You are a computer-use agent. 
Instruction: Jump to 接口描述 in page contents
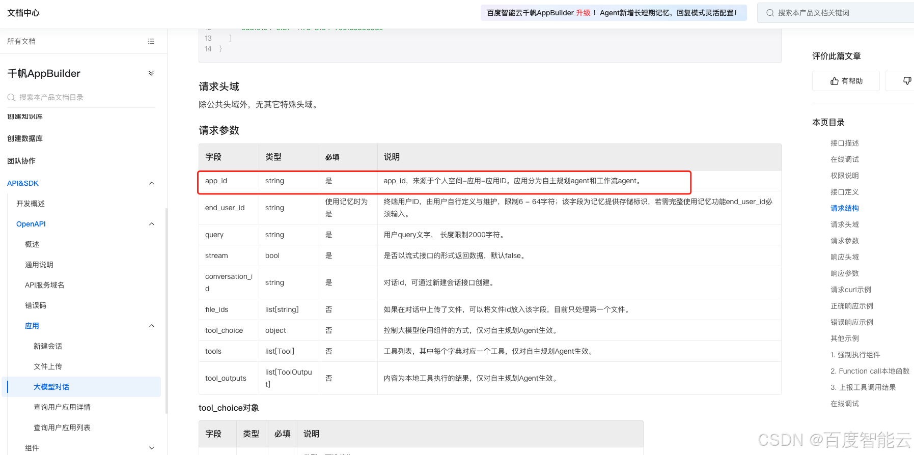point(845,143)
